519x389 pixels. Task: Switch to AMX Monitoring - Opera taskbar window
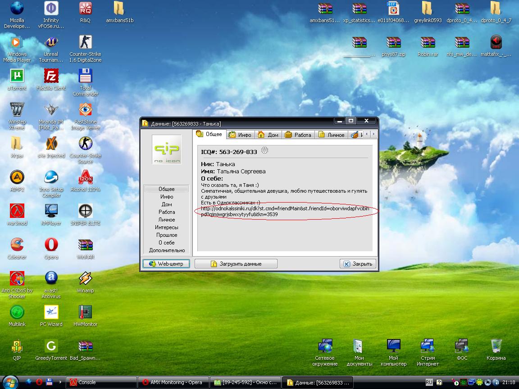click(x=173, y=382)
